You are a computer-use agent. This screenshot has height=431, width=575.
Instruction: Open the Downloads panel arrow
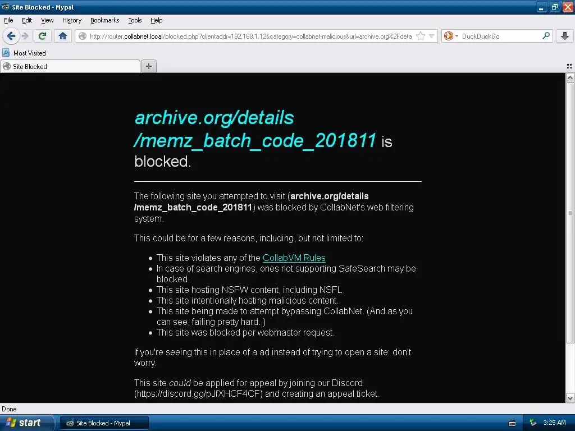(565, 36)
